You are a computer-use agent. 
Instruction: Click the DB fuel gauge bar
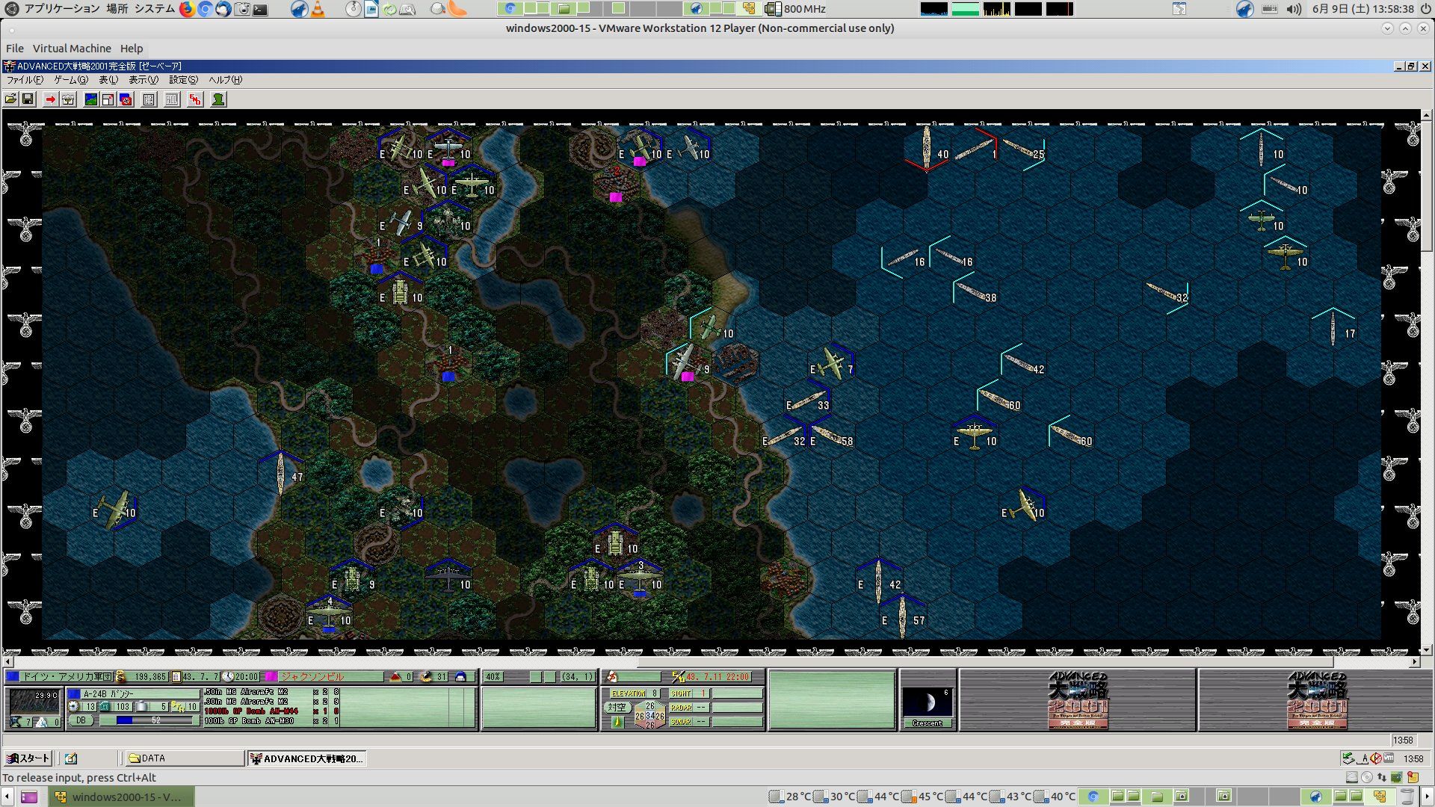point(146,721)
